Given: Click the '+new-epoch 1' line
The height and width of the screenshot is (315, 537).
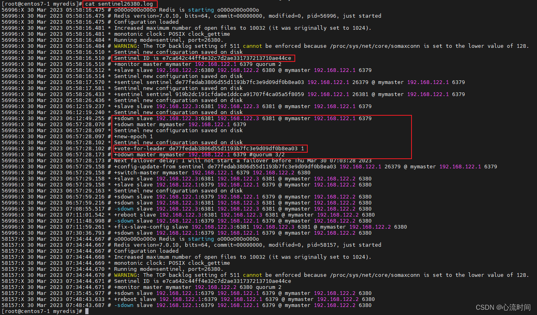Looking at the screenshot, I should click(133, 137).
